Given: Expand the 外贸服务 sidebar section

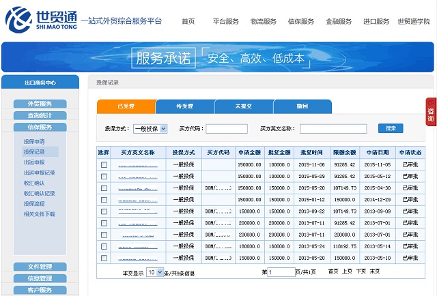Looking at the screenshot, I should tap(40, 104).
